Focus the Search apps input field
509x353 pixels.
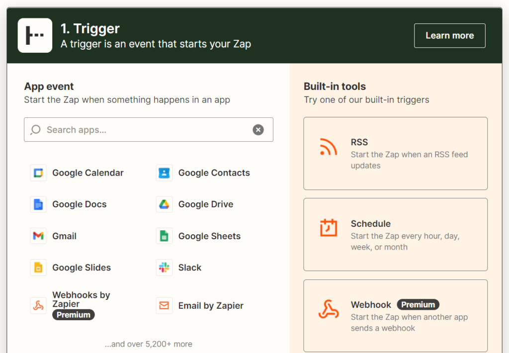(148, 130)
